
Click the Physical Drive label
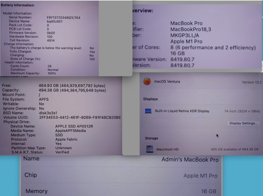click(17, 122)
